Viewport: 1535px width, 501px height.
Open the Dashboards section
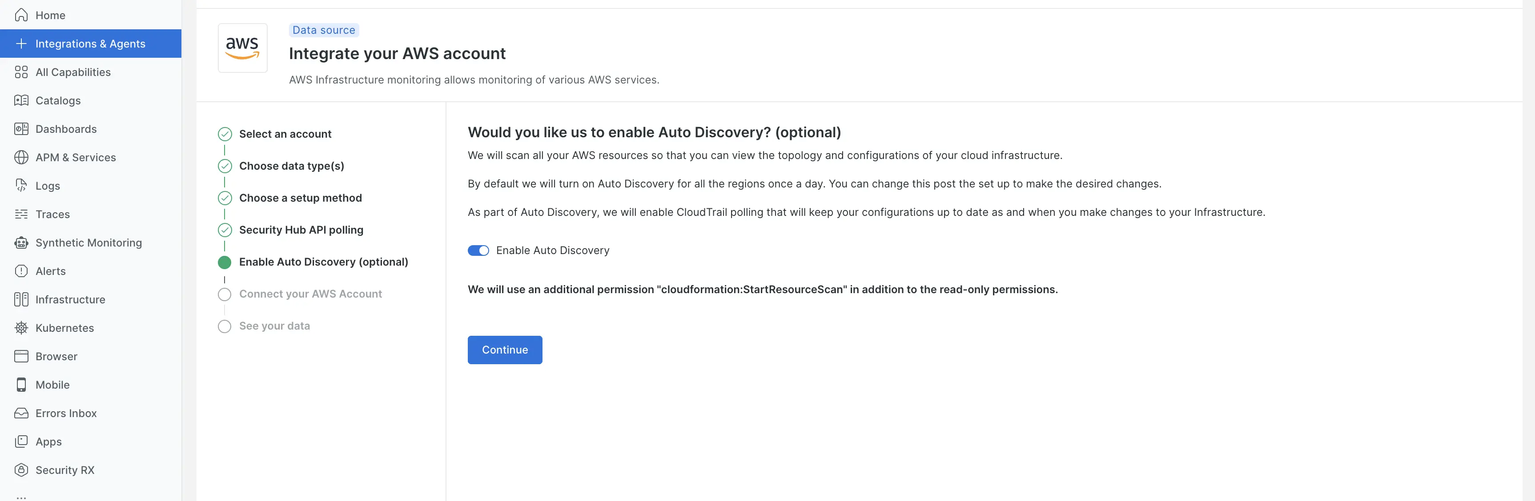tap(91, 129)
